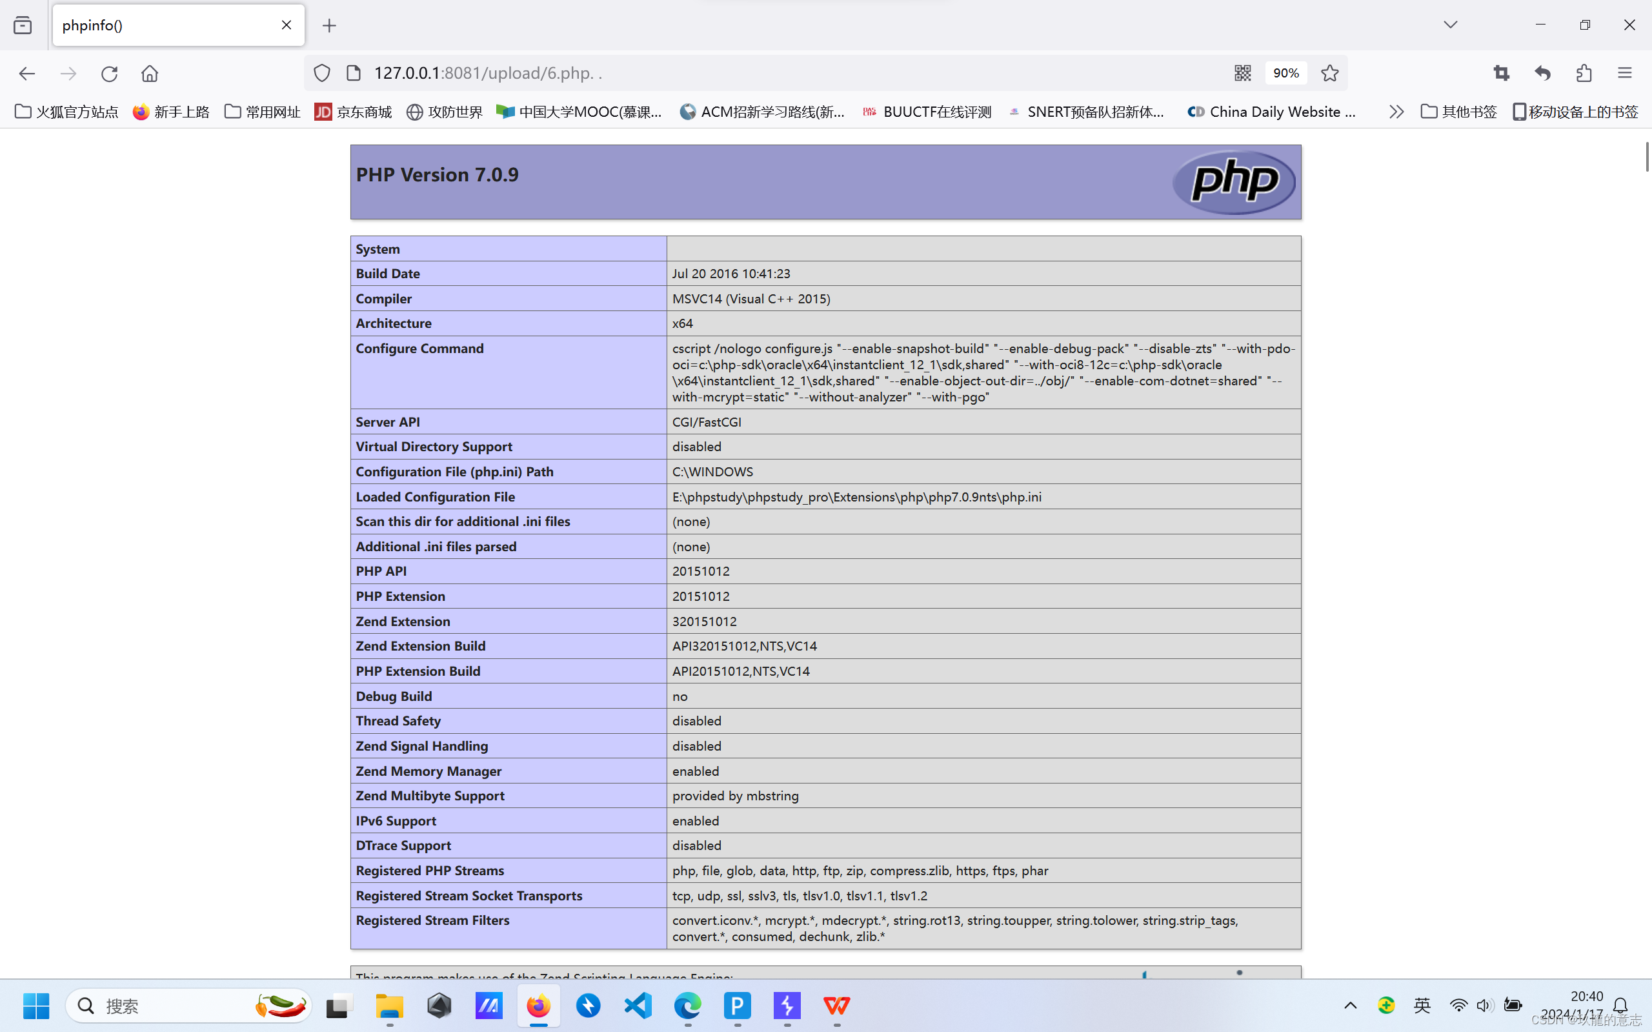Click 'API320151012,NTS,VC14' value
1652x1032 pixels.
point(745,645)
